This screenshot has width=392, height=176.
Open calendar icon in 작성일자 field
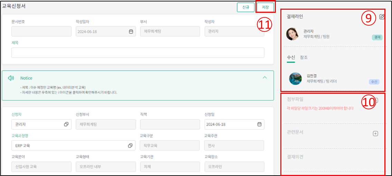pos(131,31)
